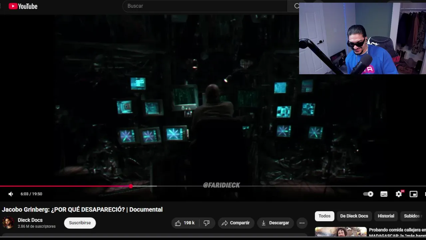The width and height of the screenshot is (426, 240).
Task: Open Dieck Docs channel avatar
Action: click(x=8, y=223)
